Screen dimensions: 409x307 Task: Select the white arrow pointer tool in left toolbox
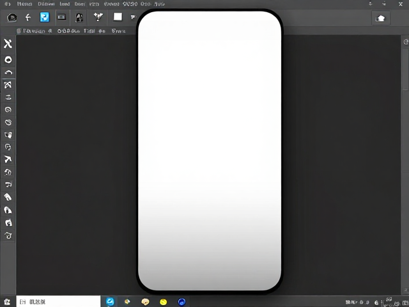pos(8,159)
